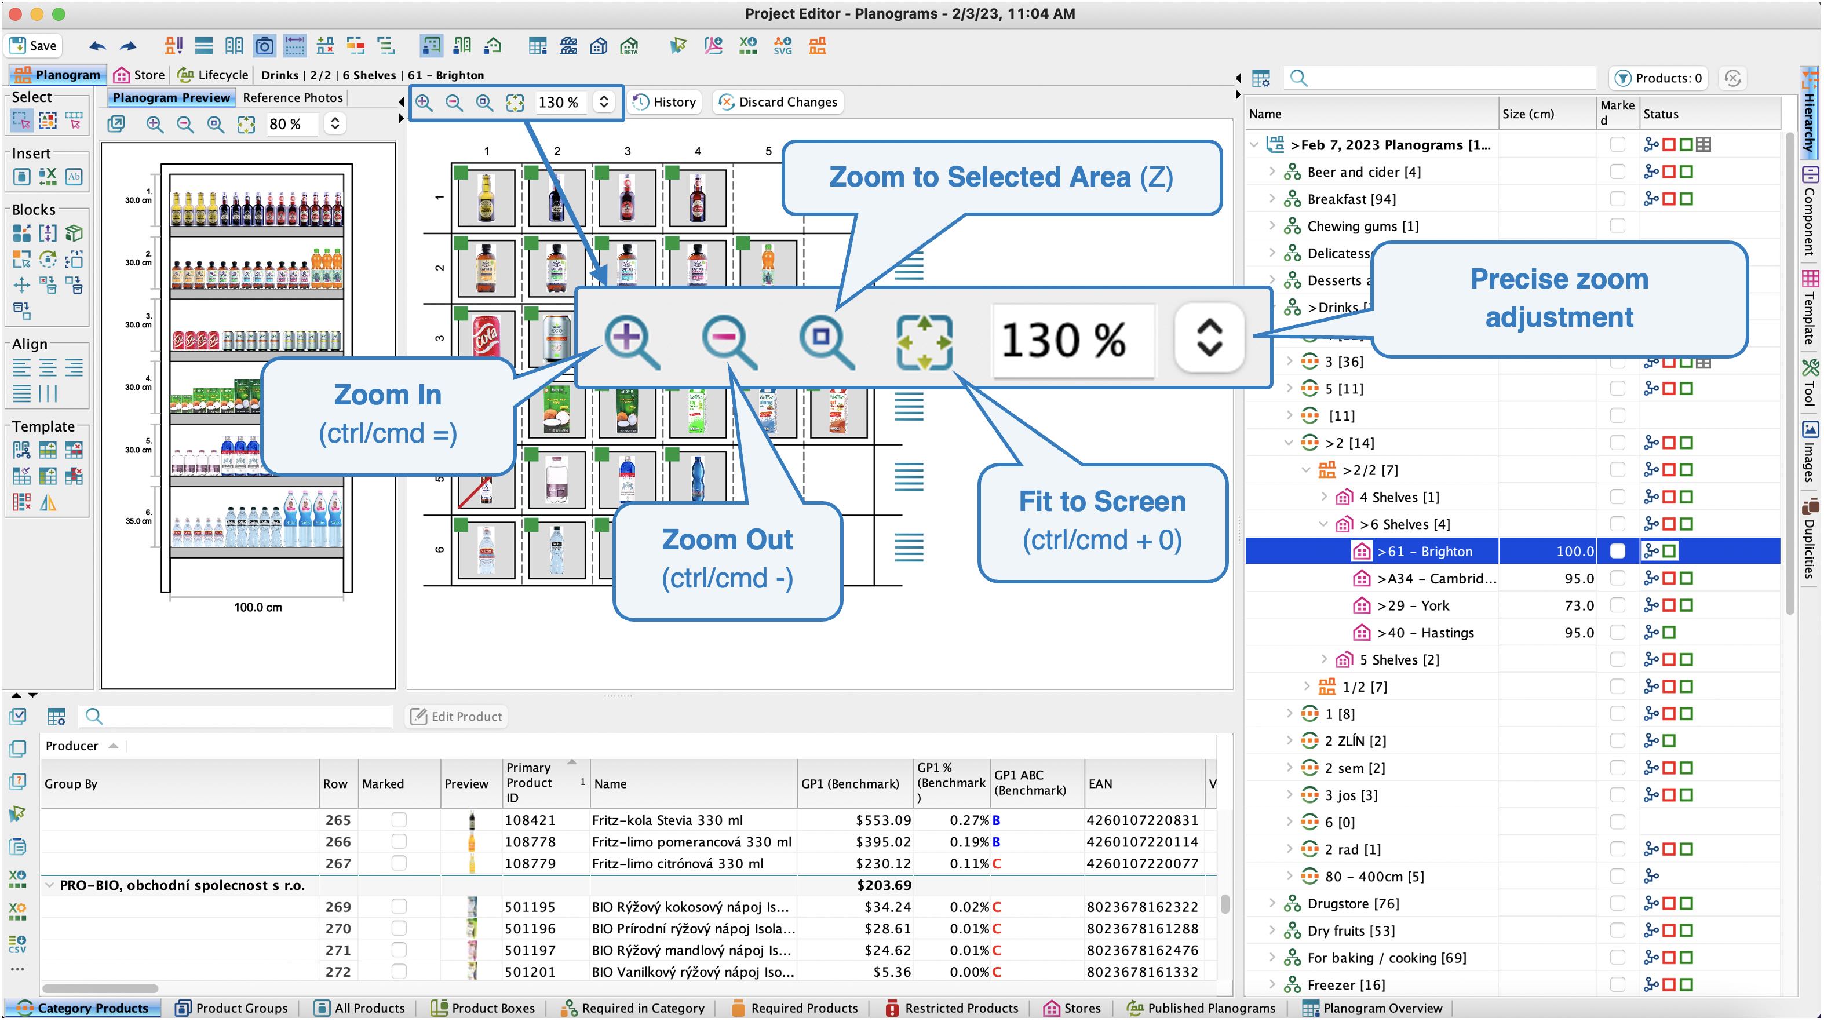Click the Planogram Overview icon in the top toolbar

click(538, 46)
